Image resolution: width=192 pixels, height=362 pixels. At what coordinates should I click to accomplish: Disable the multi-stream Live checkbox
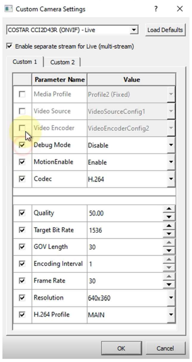tap(9, 46)
